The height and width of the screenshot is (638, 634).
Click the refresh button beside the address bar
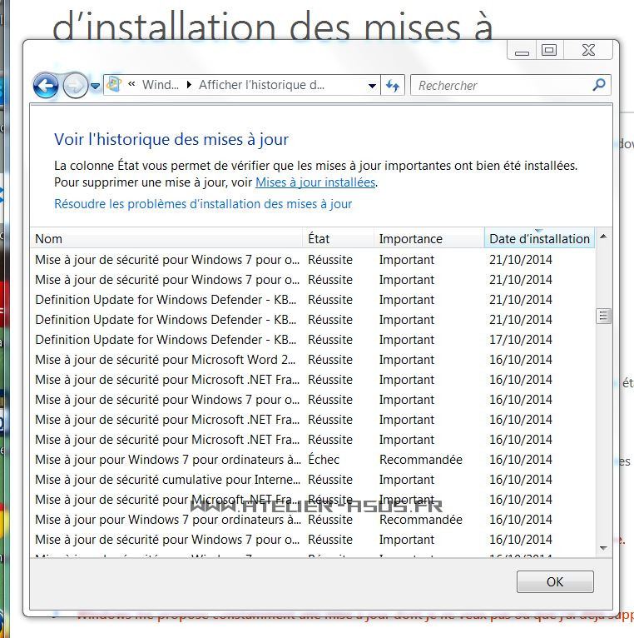tap(393, 85)
